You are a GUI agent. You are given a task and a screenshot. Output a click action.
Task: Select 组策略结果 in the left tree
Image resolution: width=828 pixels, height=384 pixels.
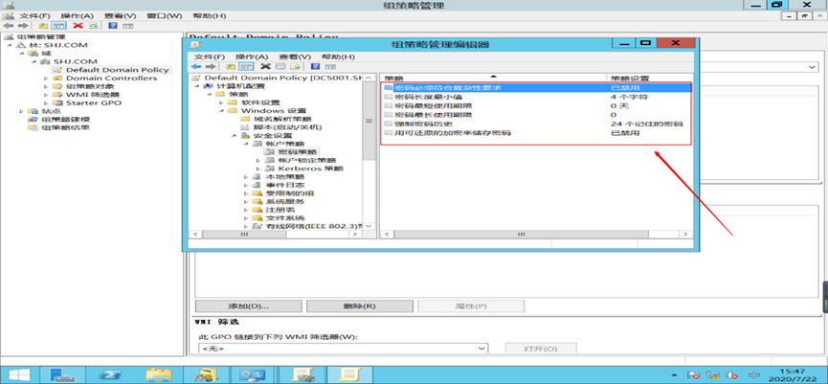point(65,127)
